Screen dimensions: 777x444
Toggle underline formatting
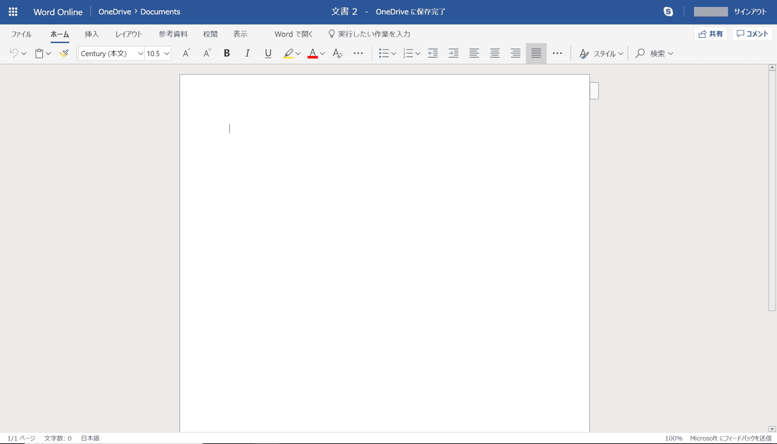[x=268, y=53]
